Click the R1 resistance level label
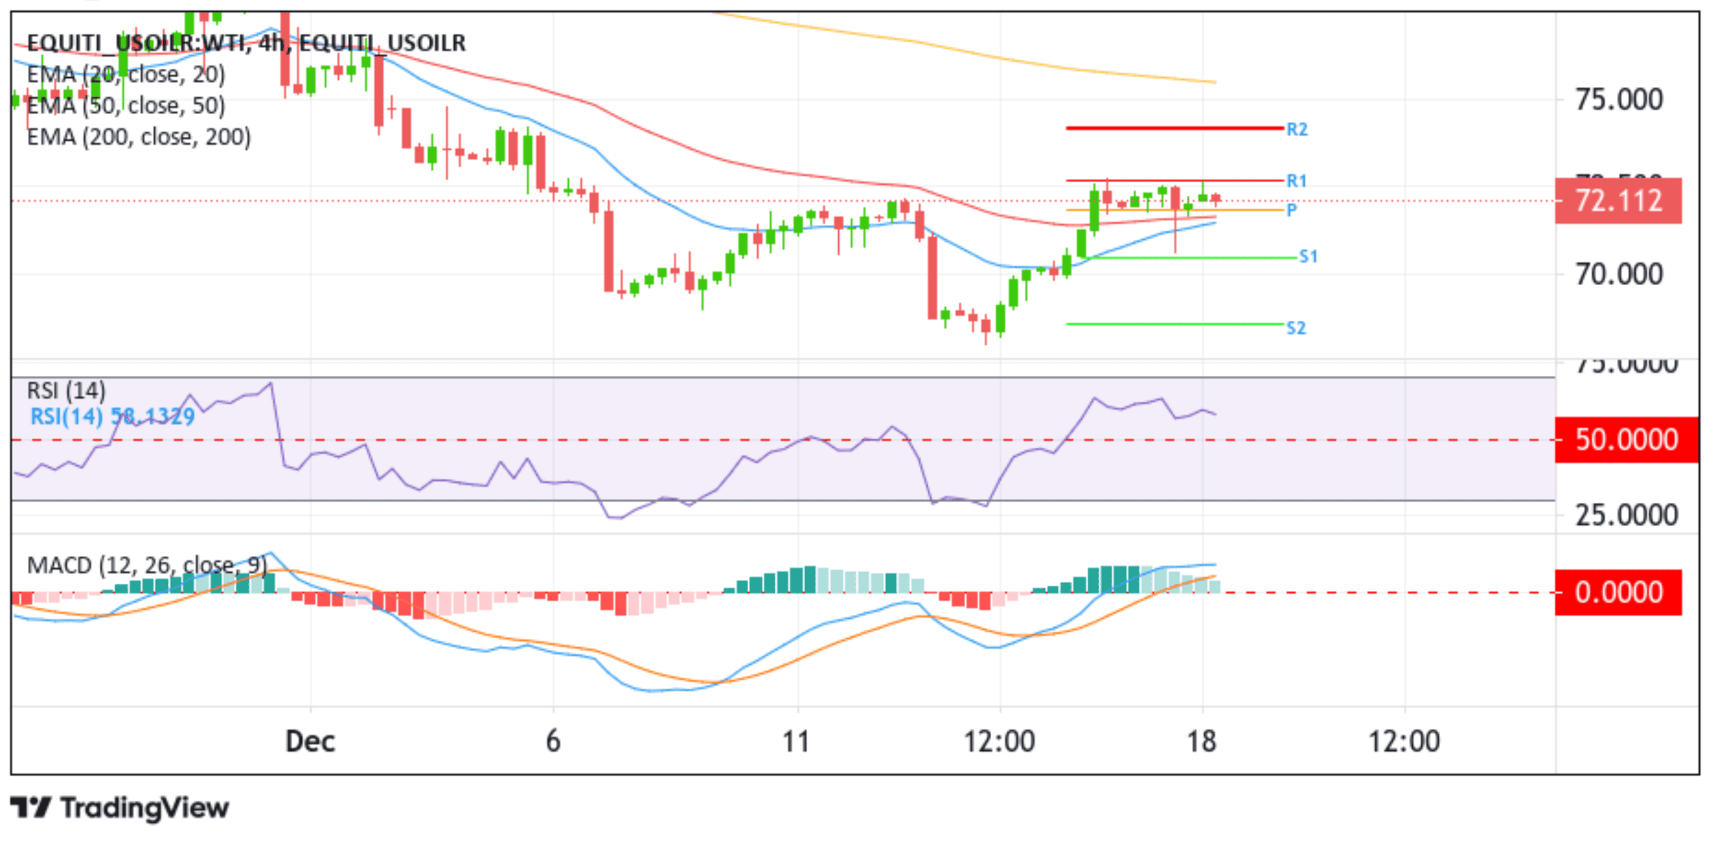 click(1297, 180)
